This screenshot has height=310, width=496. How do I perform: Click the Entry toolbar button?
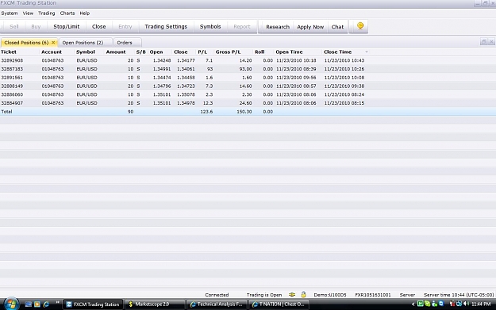(125, 26)
